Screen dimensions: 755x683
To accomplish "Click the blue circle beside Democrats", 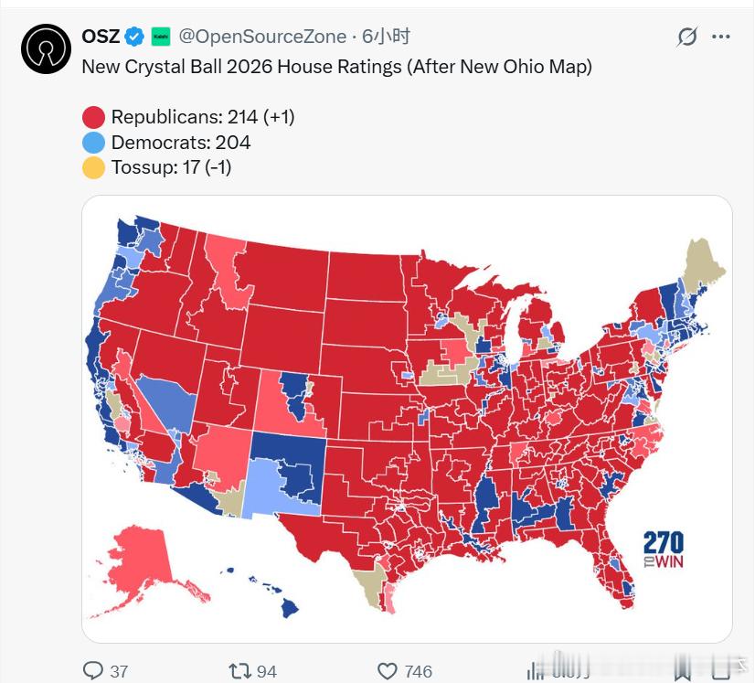I will click(94, 143).
